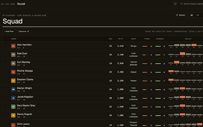Open Jacob Kilgallon's JK avatar
The height and width of the screenshot is (127, 203).
(x=13, y=98)
